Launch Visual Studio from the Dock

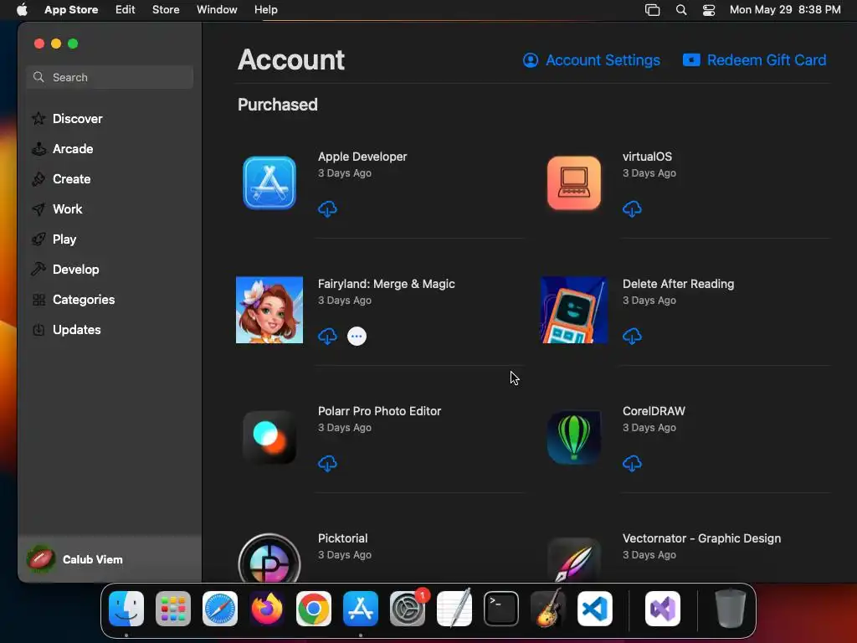663,609
